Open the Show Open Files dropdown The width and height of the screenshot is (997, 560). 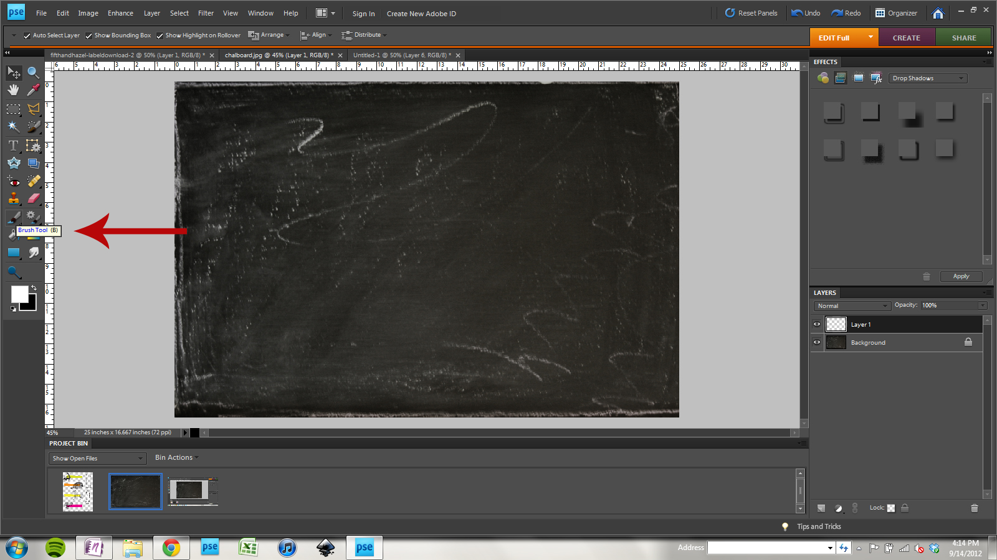tap(97, 458)
